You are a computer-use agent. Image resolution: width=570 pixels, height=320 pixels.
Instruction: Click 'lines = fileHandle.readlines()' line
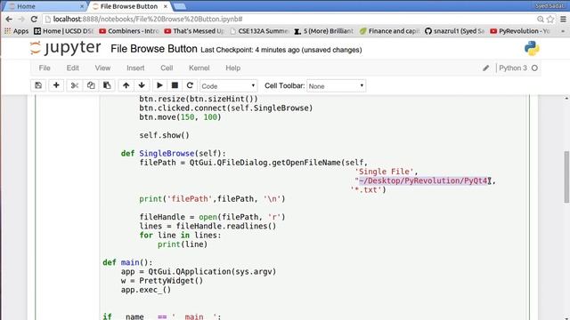pos(208,226)
